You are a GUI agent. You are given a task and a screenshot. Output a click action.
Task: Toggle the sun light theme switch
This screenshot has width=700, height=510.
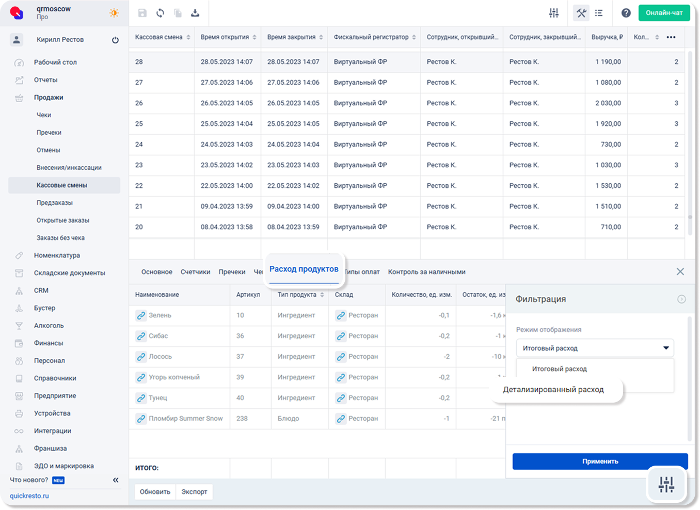[x=114, y=13]
